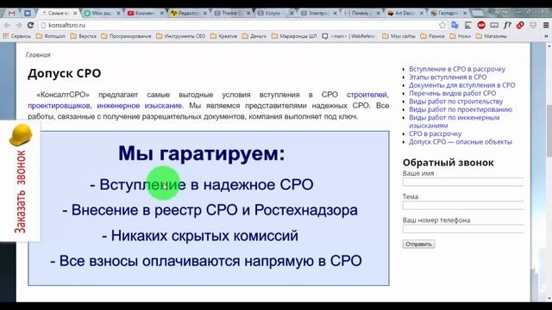The height and width of the screenshot is (310, 552).
Task: Open the WebReference main bookmark
Action: (x=349, y=36)
